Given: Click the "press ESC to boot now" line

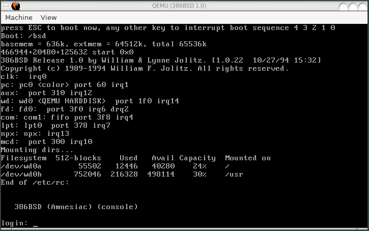Looking at the screenshot, I should pos(168,28).
